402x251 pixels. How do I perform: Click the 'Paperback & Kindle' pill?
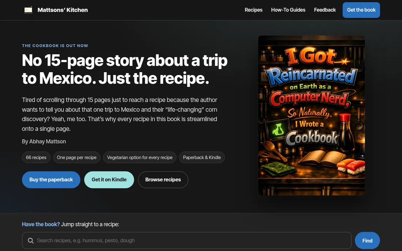click(202, 157)
